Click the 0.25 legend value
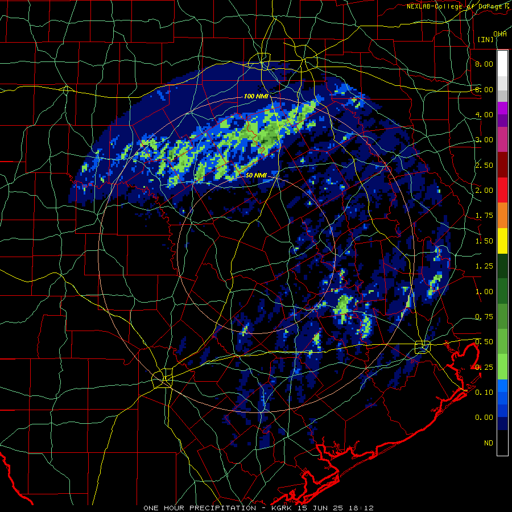The width and height of the screenshot is (512, 512). [x=484, y=368]
